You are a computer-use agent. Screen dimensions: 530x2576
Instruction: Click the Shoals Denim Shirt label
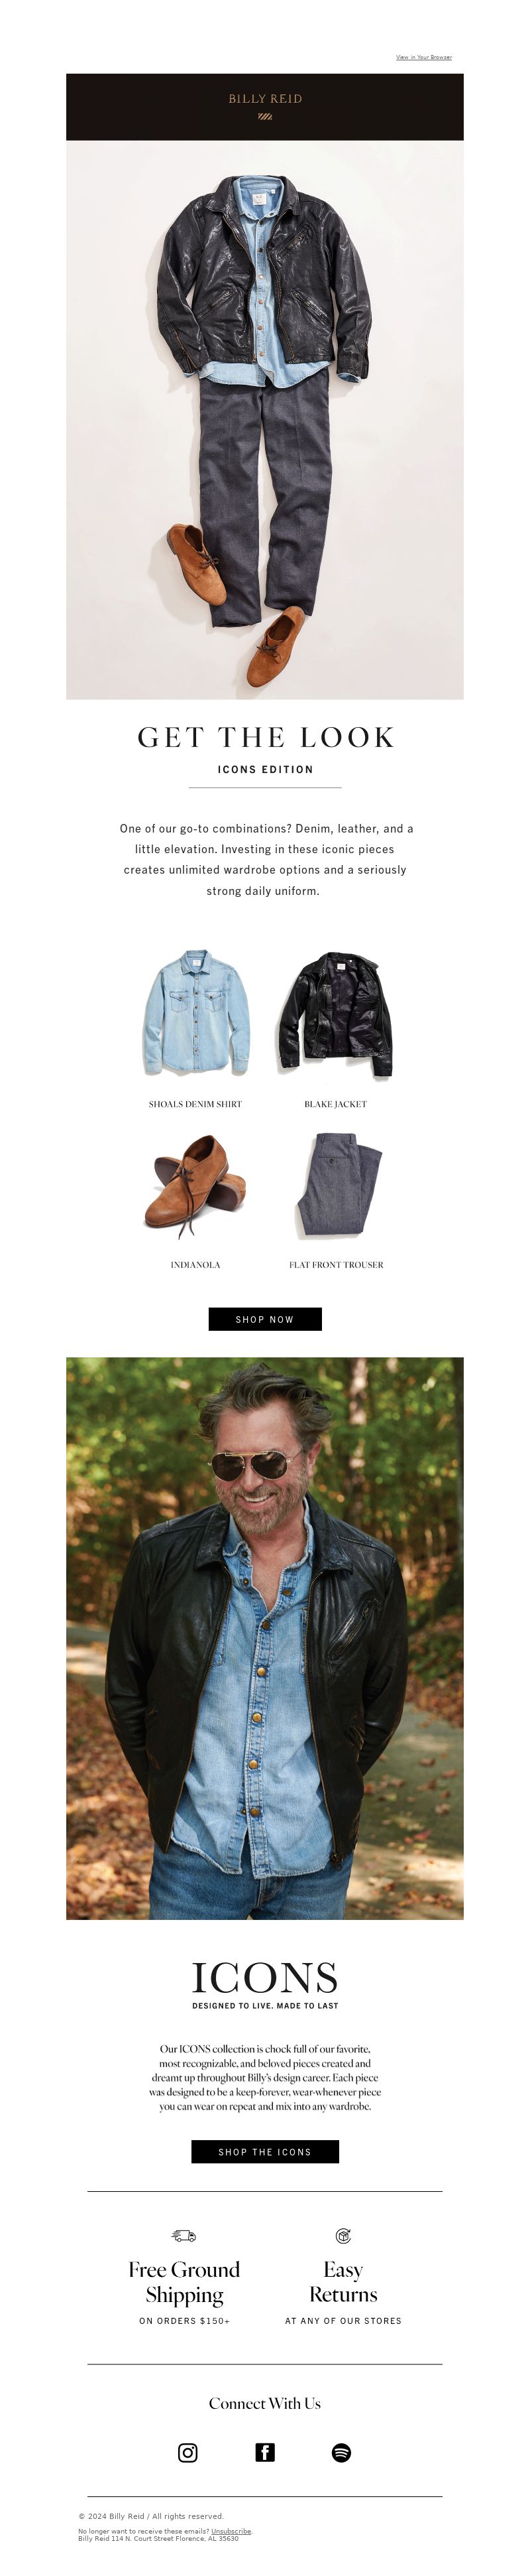point(195,1104)
